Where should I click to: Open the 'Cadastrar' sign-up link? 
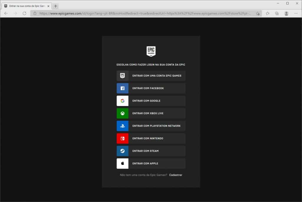point(176,175)
